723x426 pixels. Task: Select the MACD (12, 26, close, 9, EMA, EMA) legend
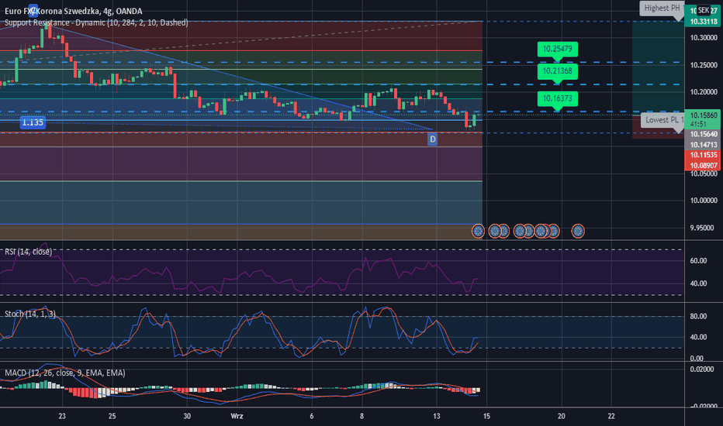pos(64,373)
